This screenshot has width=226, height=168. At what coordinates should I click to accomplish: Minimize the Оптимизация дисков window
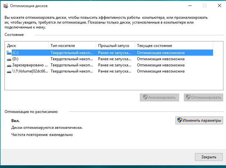(x=189, y=6)
